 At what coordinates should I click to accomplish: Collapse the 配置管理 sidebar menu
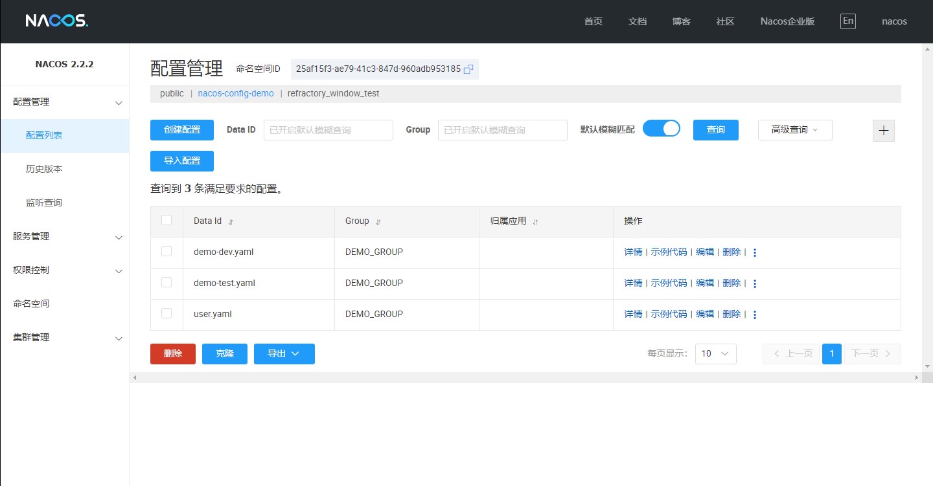pos(65,102)
